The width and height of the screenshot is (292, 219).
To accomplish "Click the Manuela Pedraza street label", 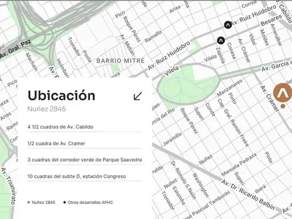I will coord(239,165).
